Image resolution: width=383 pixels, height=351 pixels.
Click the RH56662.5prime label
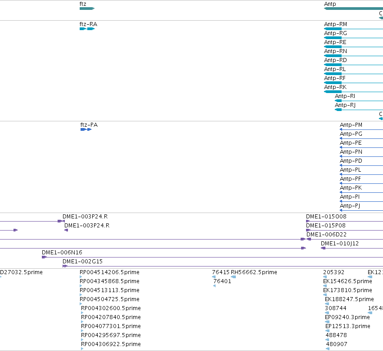(254, 272)
